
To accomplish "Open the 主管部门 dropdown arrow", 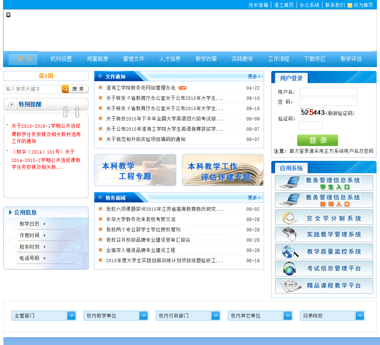I will 71,316.
